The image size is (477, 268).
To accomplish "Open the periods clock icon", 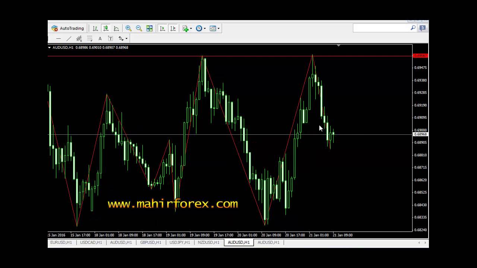I will pos(199,28).
